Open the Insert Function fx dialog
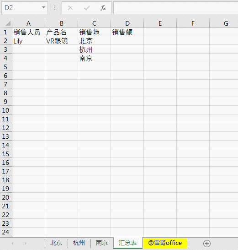This screenshot has height=250, width=238. coord(103,8)
